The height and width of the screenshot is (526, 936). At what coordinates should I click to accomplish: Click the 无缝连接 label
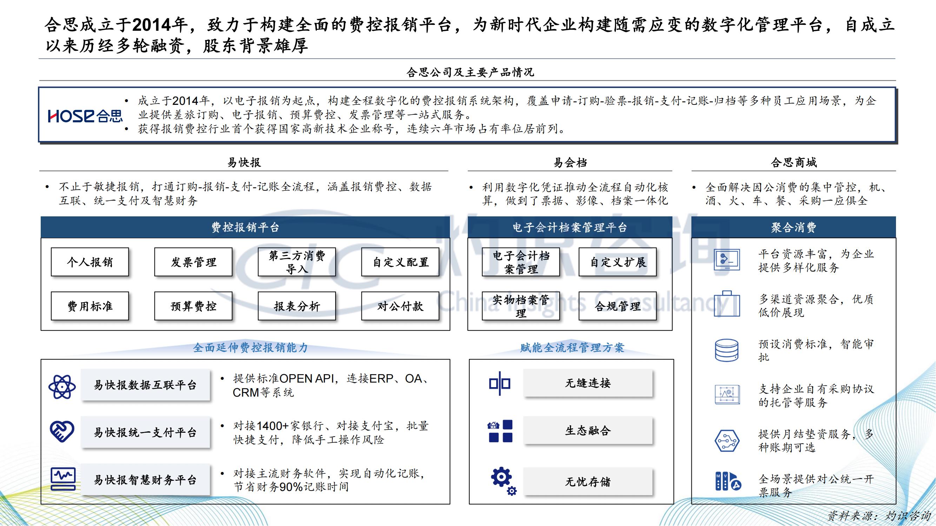coord(588,383)
